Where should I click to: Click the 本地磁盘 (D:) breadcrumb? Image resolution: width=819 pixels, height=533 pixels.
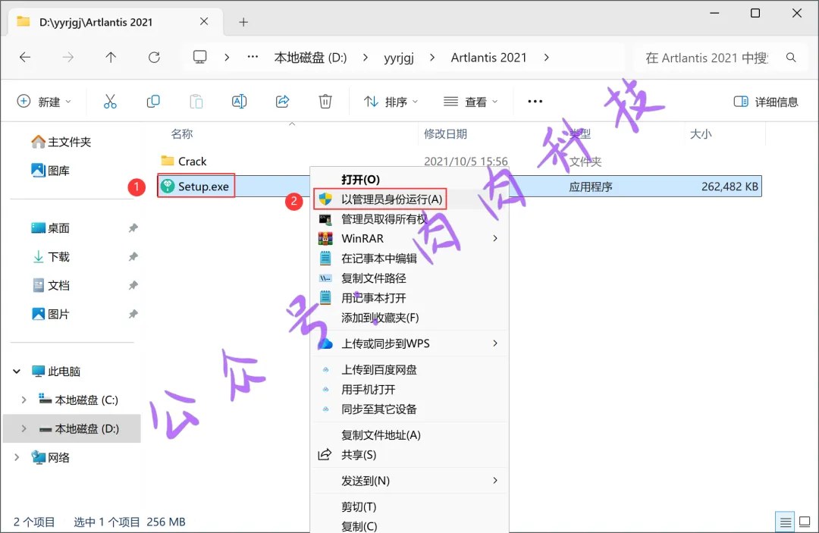(x=310, y=58)
